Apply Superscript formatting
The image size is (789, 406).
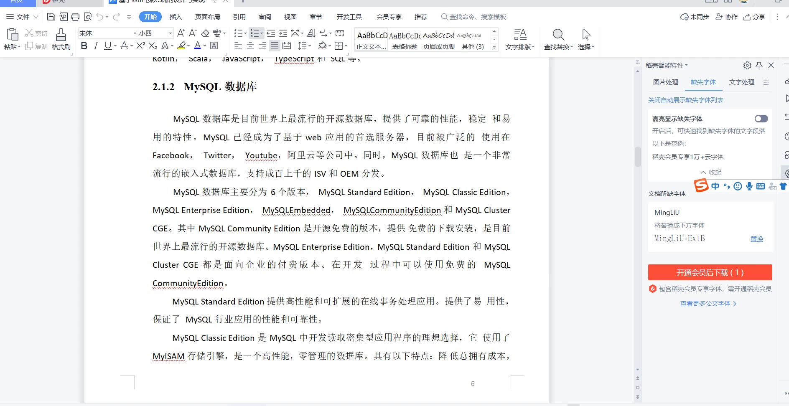[141, 46]
